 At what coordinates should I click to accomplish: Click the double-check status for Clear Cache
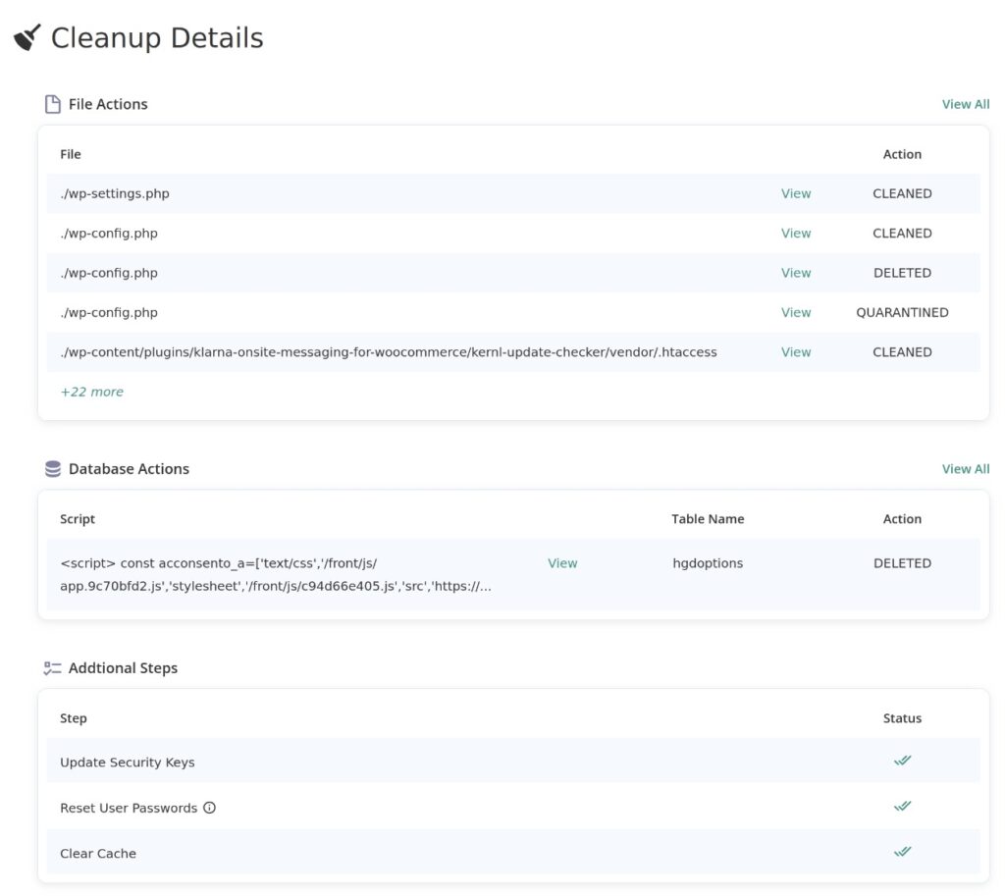click(903, 852)
